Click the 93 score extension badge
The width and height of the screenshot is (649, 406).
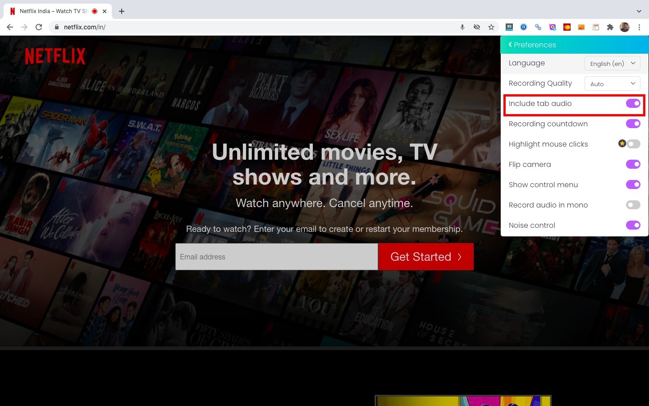click(x=509, y=27)
